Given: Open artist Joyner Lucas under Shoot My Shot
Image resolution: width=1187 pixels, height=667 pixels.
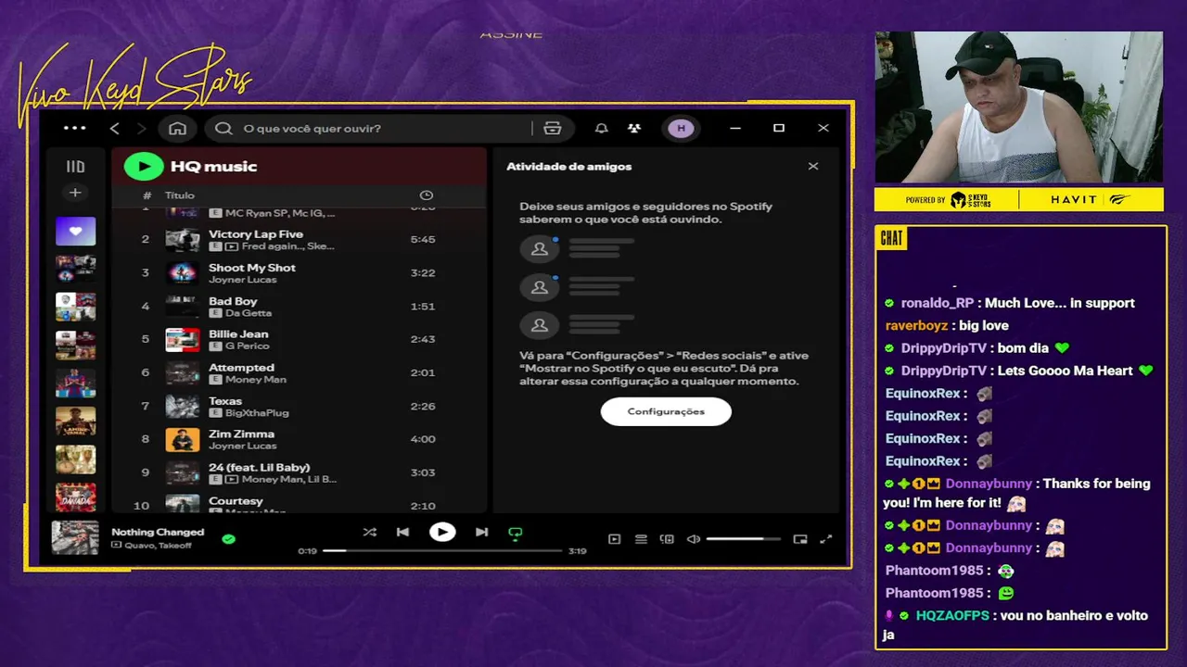Looking at the screenshot, I should coord(242,280).
